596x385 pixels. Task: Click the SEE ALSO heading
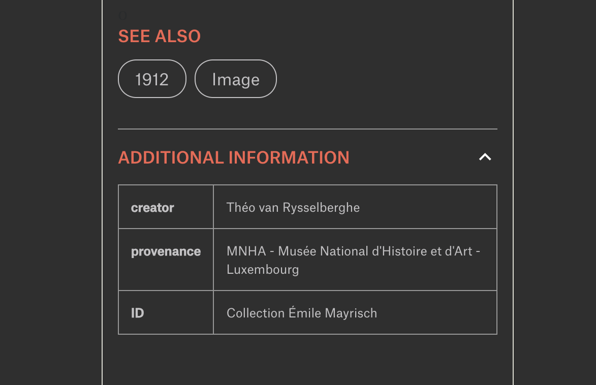(x=159, y=37)
